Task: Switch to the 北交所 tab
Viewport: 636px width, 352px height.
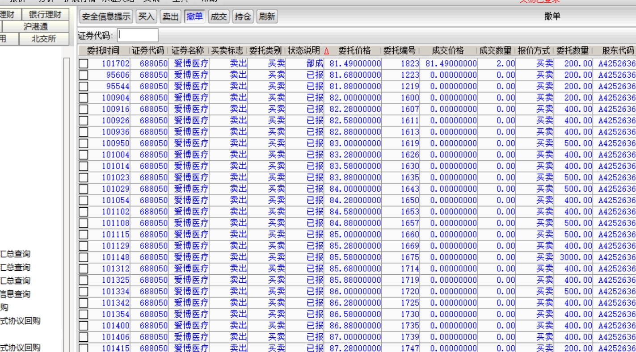Action: click(x=44, y=39)
